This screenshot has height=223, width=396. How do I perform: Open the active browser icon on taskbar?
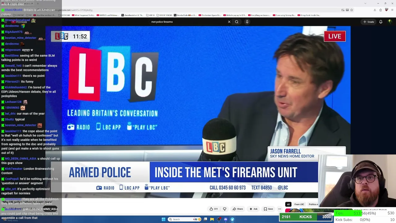click(x=232, y=219)
